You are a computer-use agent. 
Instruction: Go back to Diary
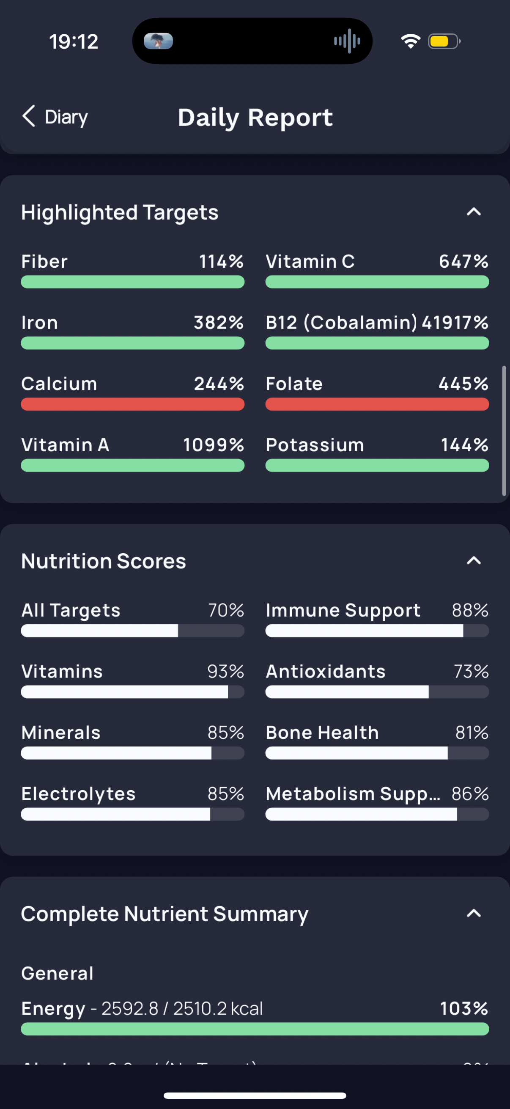55,117
